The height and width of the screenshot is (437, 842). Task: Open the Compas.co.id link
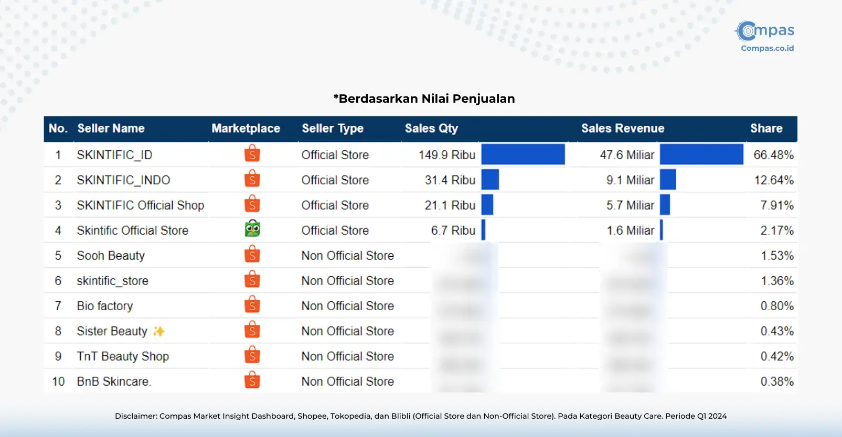point(767,48)
